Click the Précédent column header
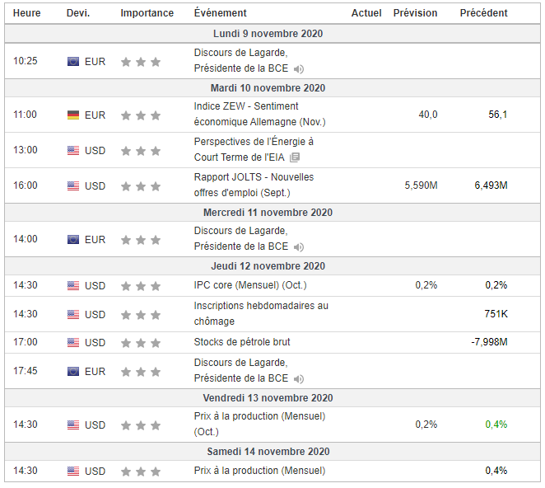This screenshot has height=488, width=545. click(x=484, y=13)
